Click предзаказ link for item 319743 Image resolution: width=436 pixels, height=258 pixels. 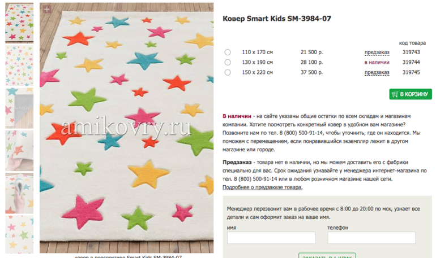377,52
